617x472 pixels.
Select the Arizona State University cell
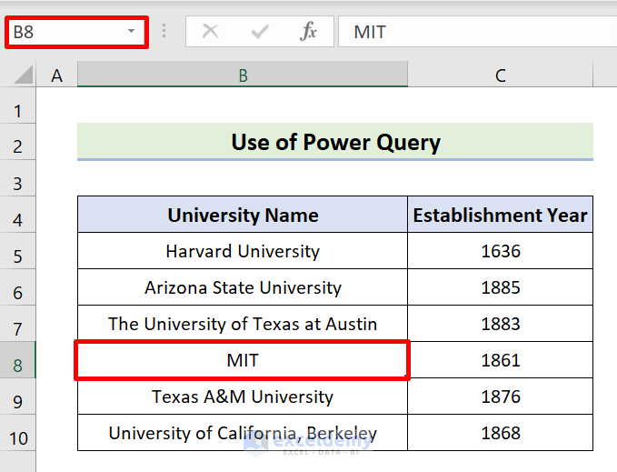[x=243, y=288]
